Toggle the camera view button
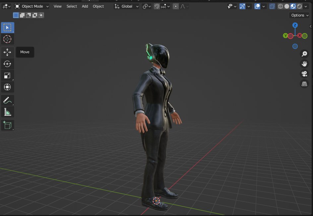313x216 pixels. coord(304,74)
